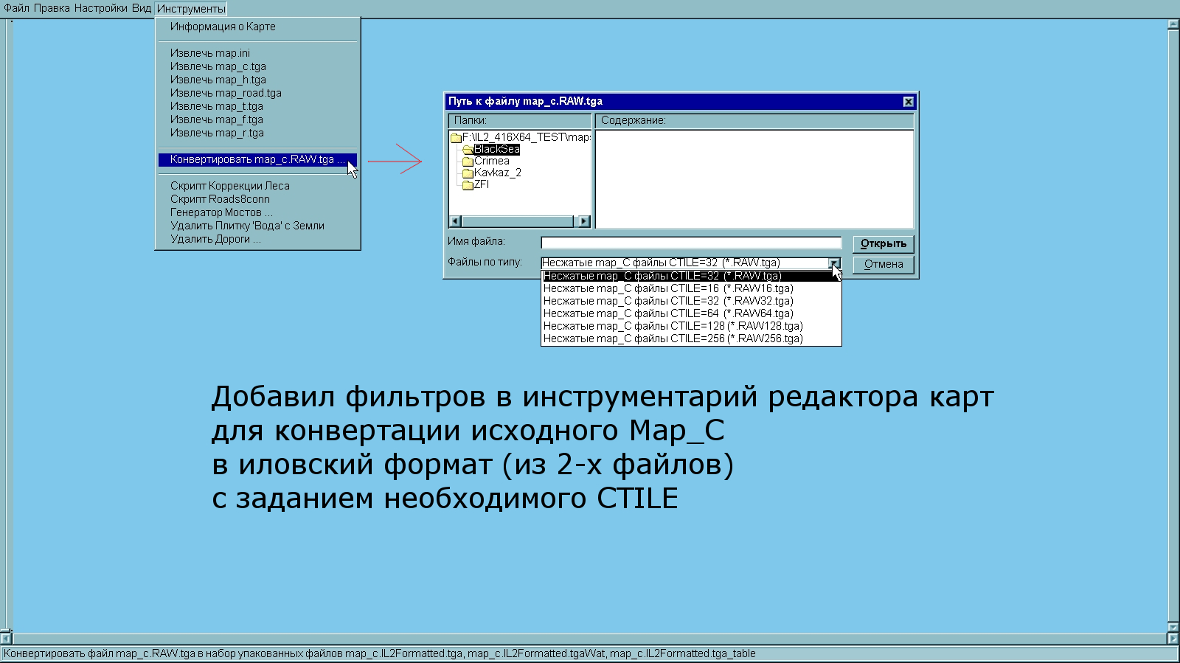Collapse the Файлы по типу dropdown arrow
The width and height of the screenshot is (1180, 663).
[x=834, y=263]
